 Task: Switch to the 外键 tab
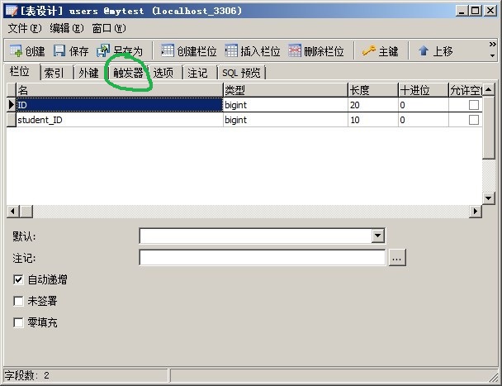pos(88,73)
